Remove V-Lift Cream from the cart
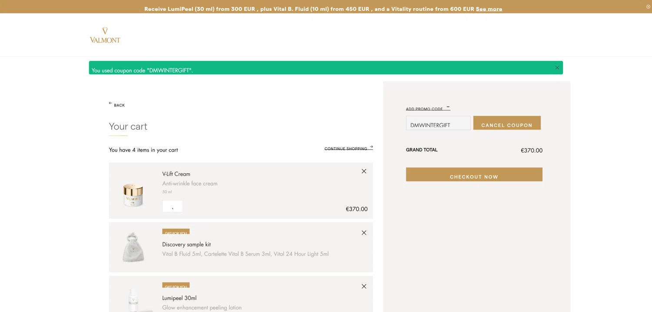This screenshot has width=652, height=312. pyautogui.click(x=364, y=171)
